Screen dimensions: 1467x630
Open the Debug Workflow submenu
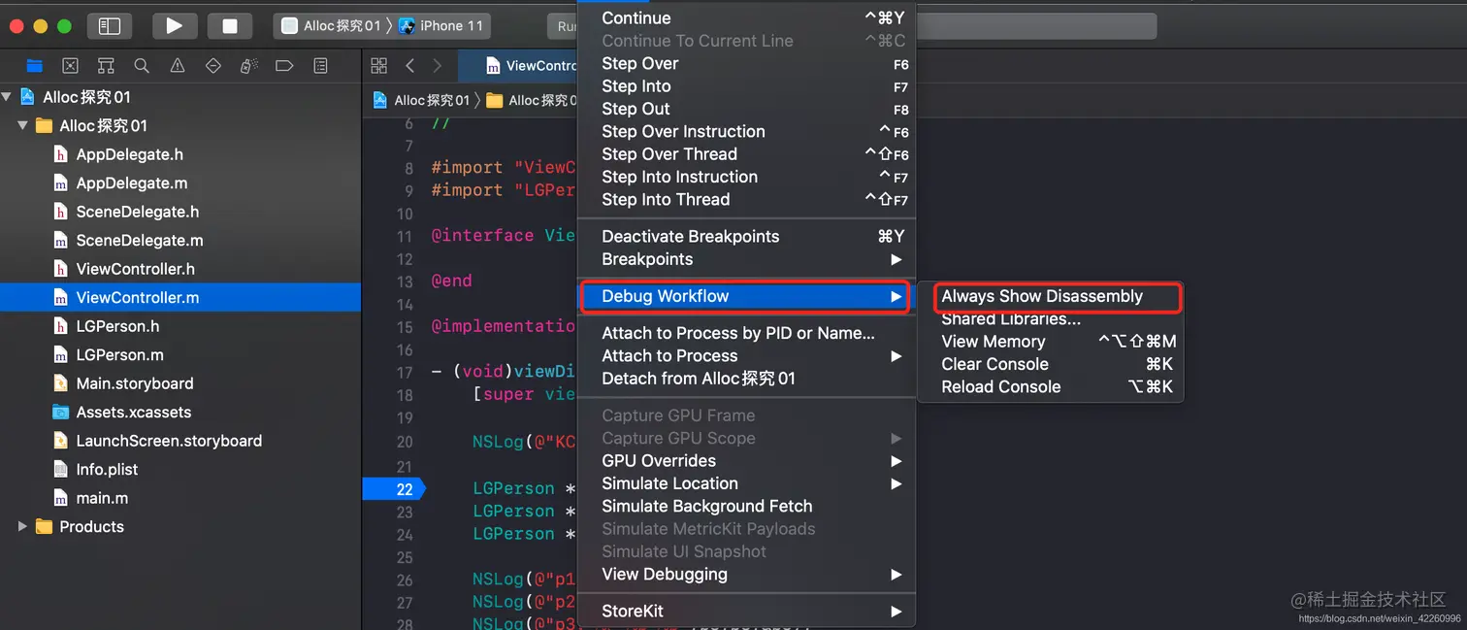pos(747,296)
